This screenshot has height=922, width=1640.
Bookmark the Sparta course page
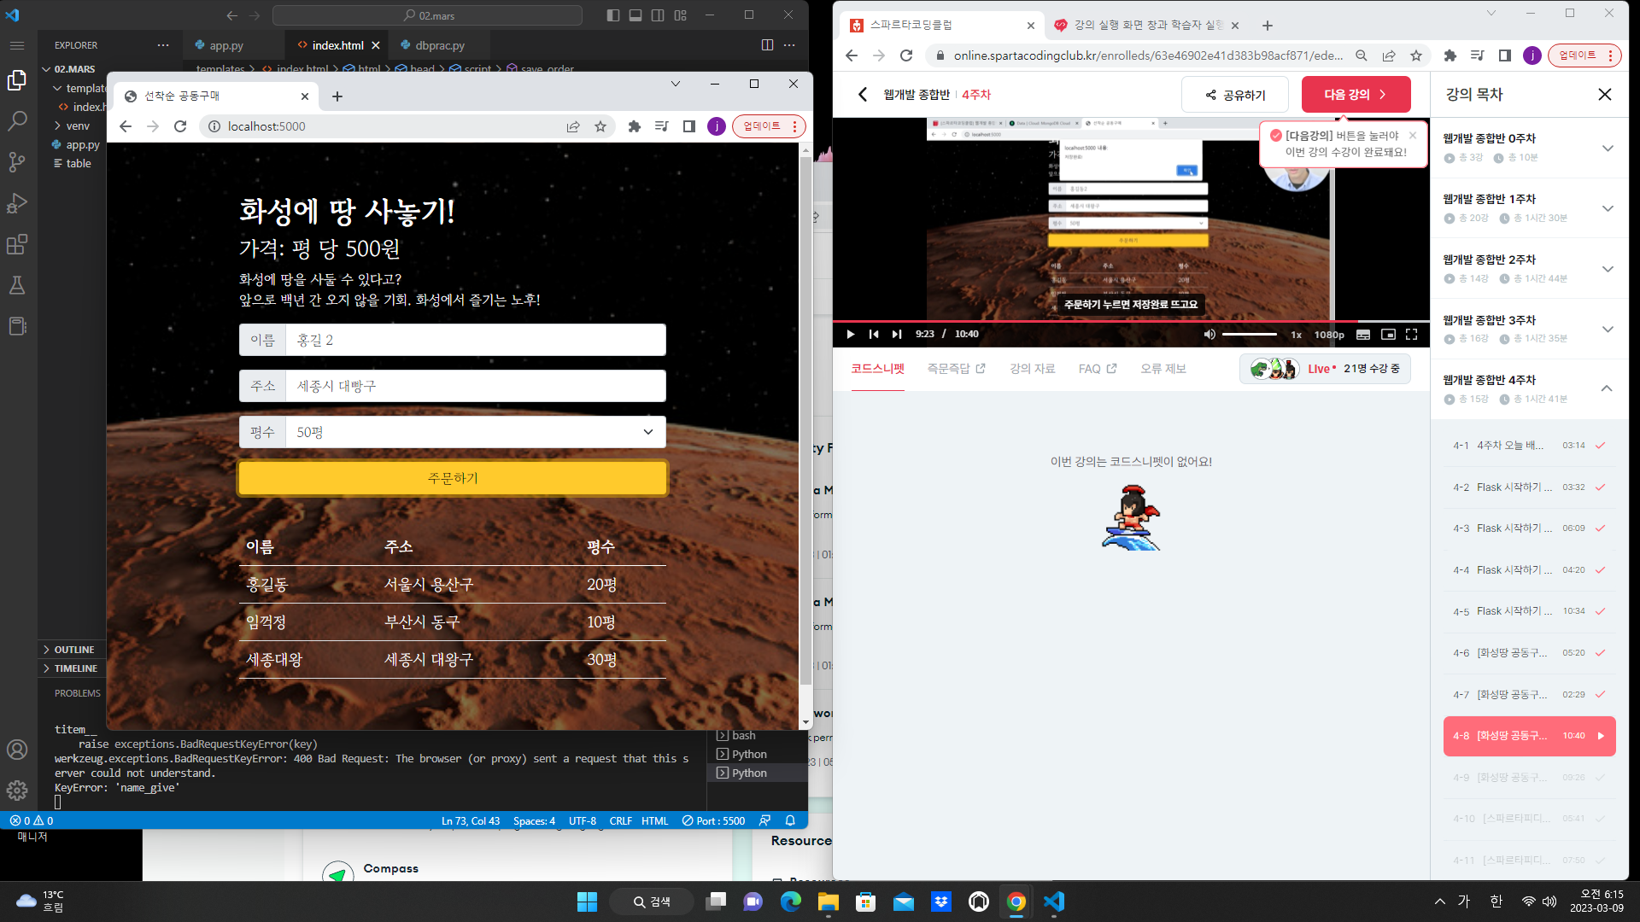pyautogui.click(x=1416, y=55)
